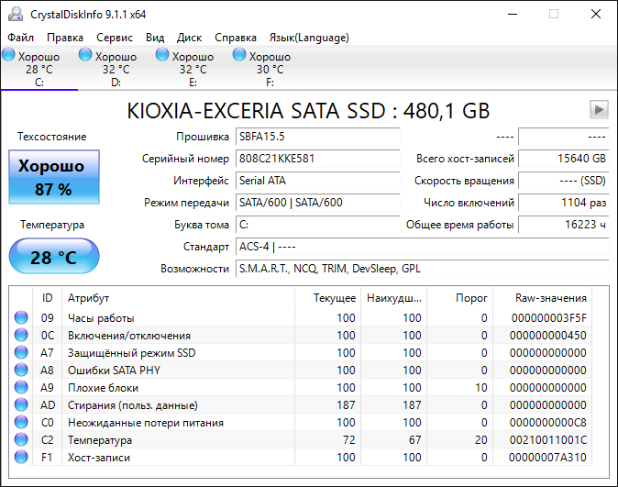
Task: Open the Диск menu
Action: [x=189, y=38]
